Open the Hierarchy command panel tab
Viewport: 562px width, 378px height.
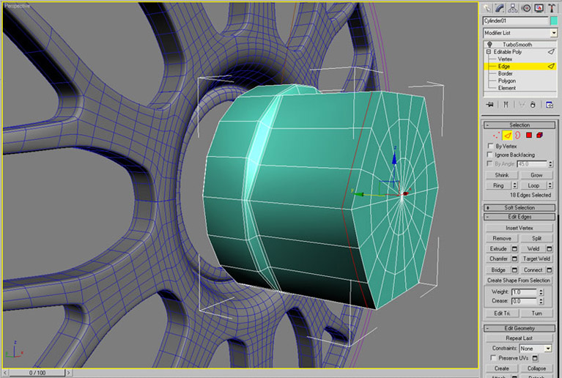pyautogui.click(x=513, y=8)
